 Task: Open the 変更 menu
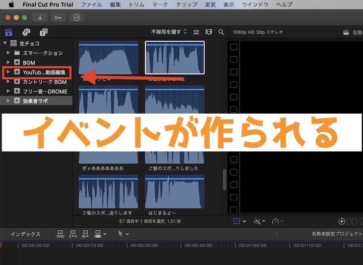point(210,5)
